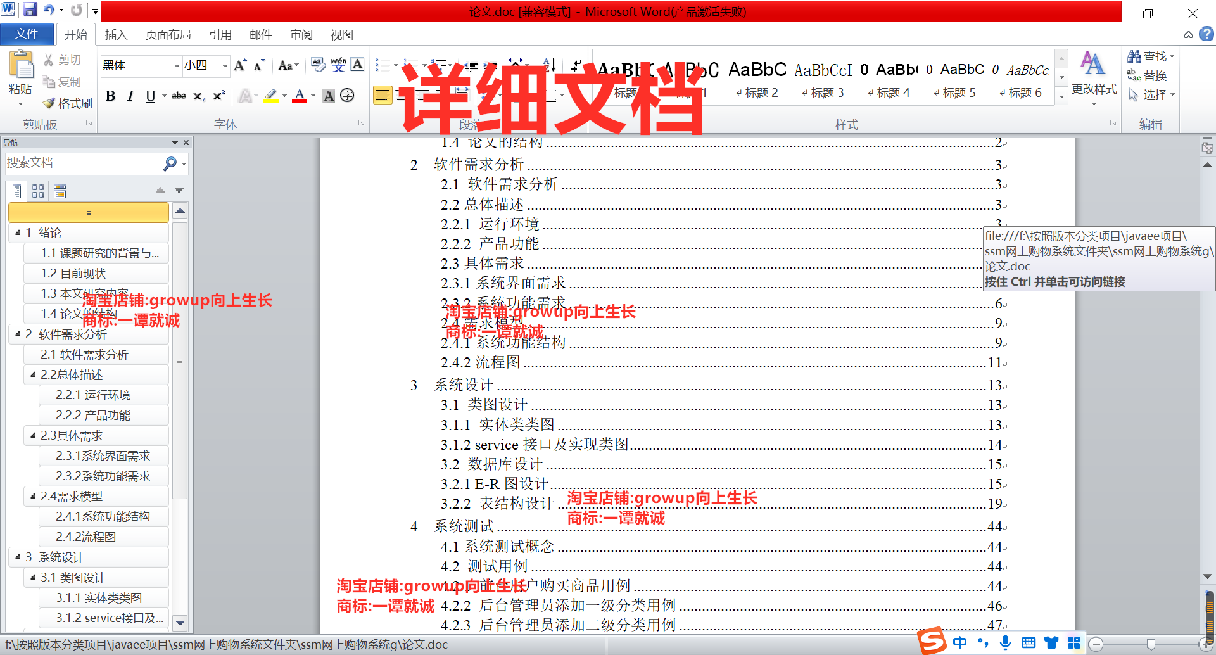Click the Phonetic Guide (wén) icon
Screen dimensions: 1216x655
[x=338, y=65]
